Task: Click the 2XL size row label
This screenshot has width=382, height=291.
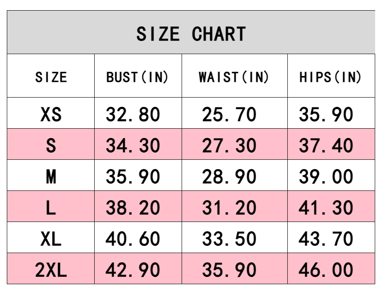Action: [x=51, y=270]
